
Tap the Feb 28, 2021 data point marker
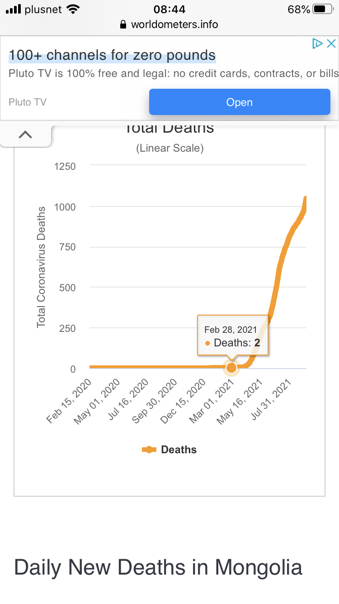tap(231, 368)
